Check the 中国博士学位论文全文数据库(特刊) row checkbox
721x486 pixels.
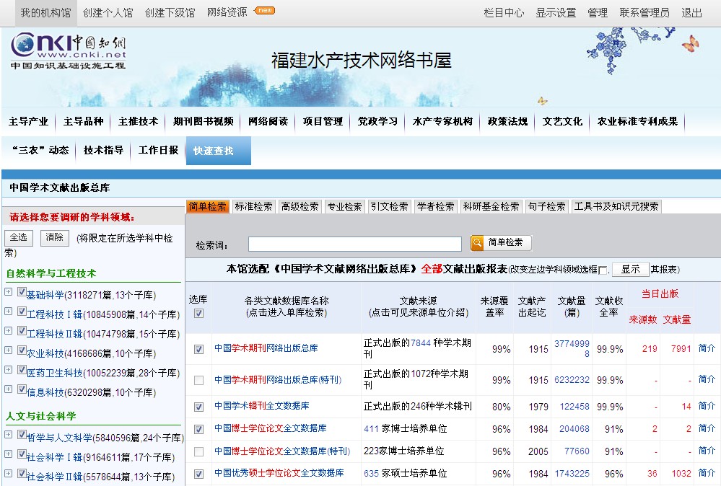pyautogui.click(x=198, y=451)
